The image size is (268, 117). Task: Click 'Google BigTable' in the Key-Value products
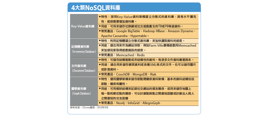tap(128, 31)
